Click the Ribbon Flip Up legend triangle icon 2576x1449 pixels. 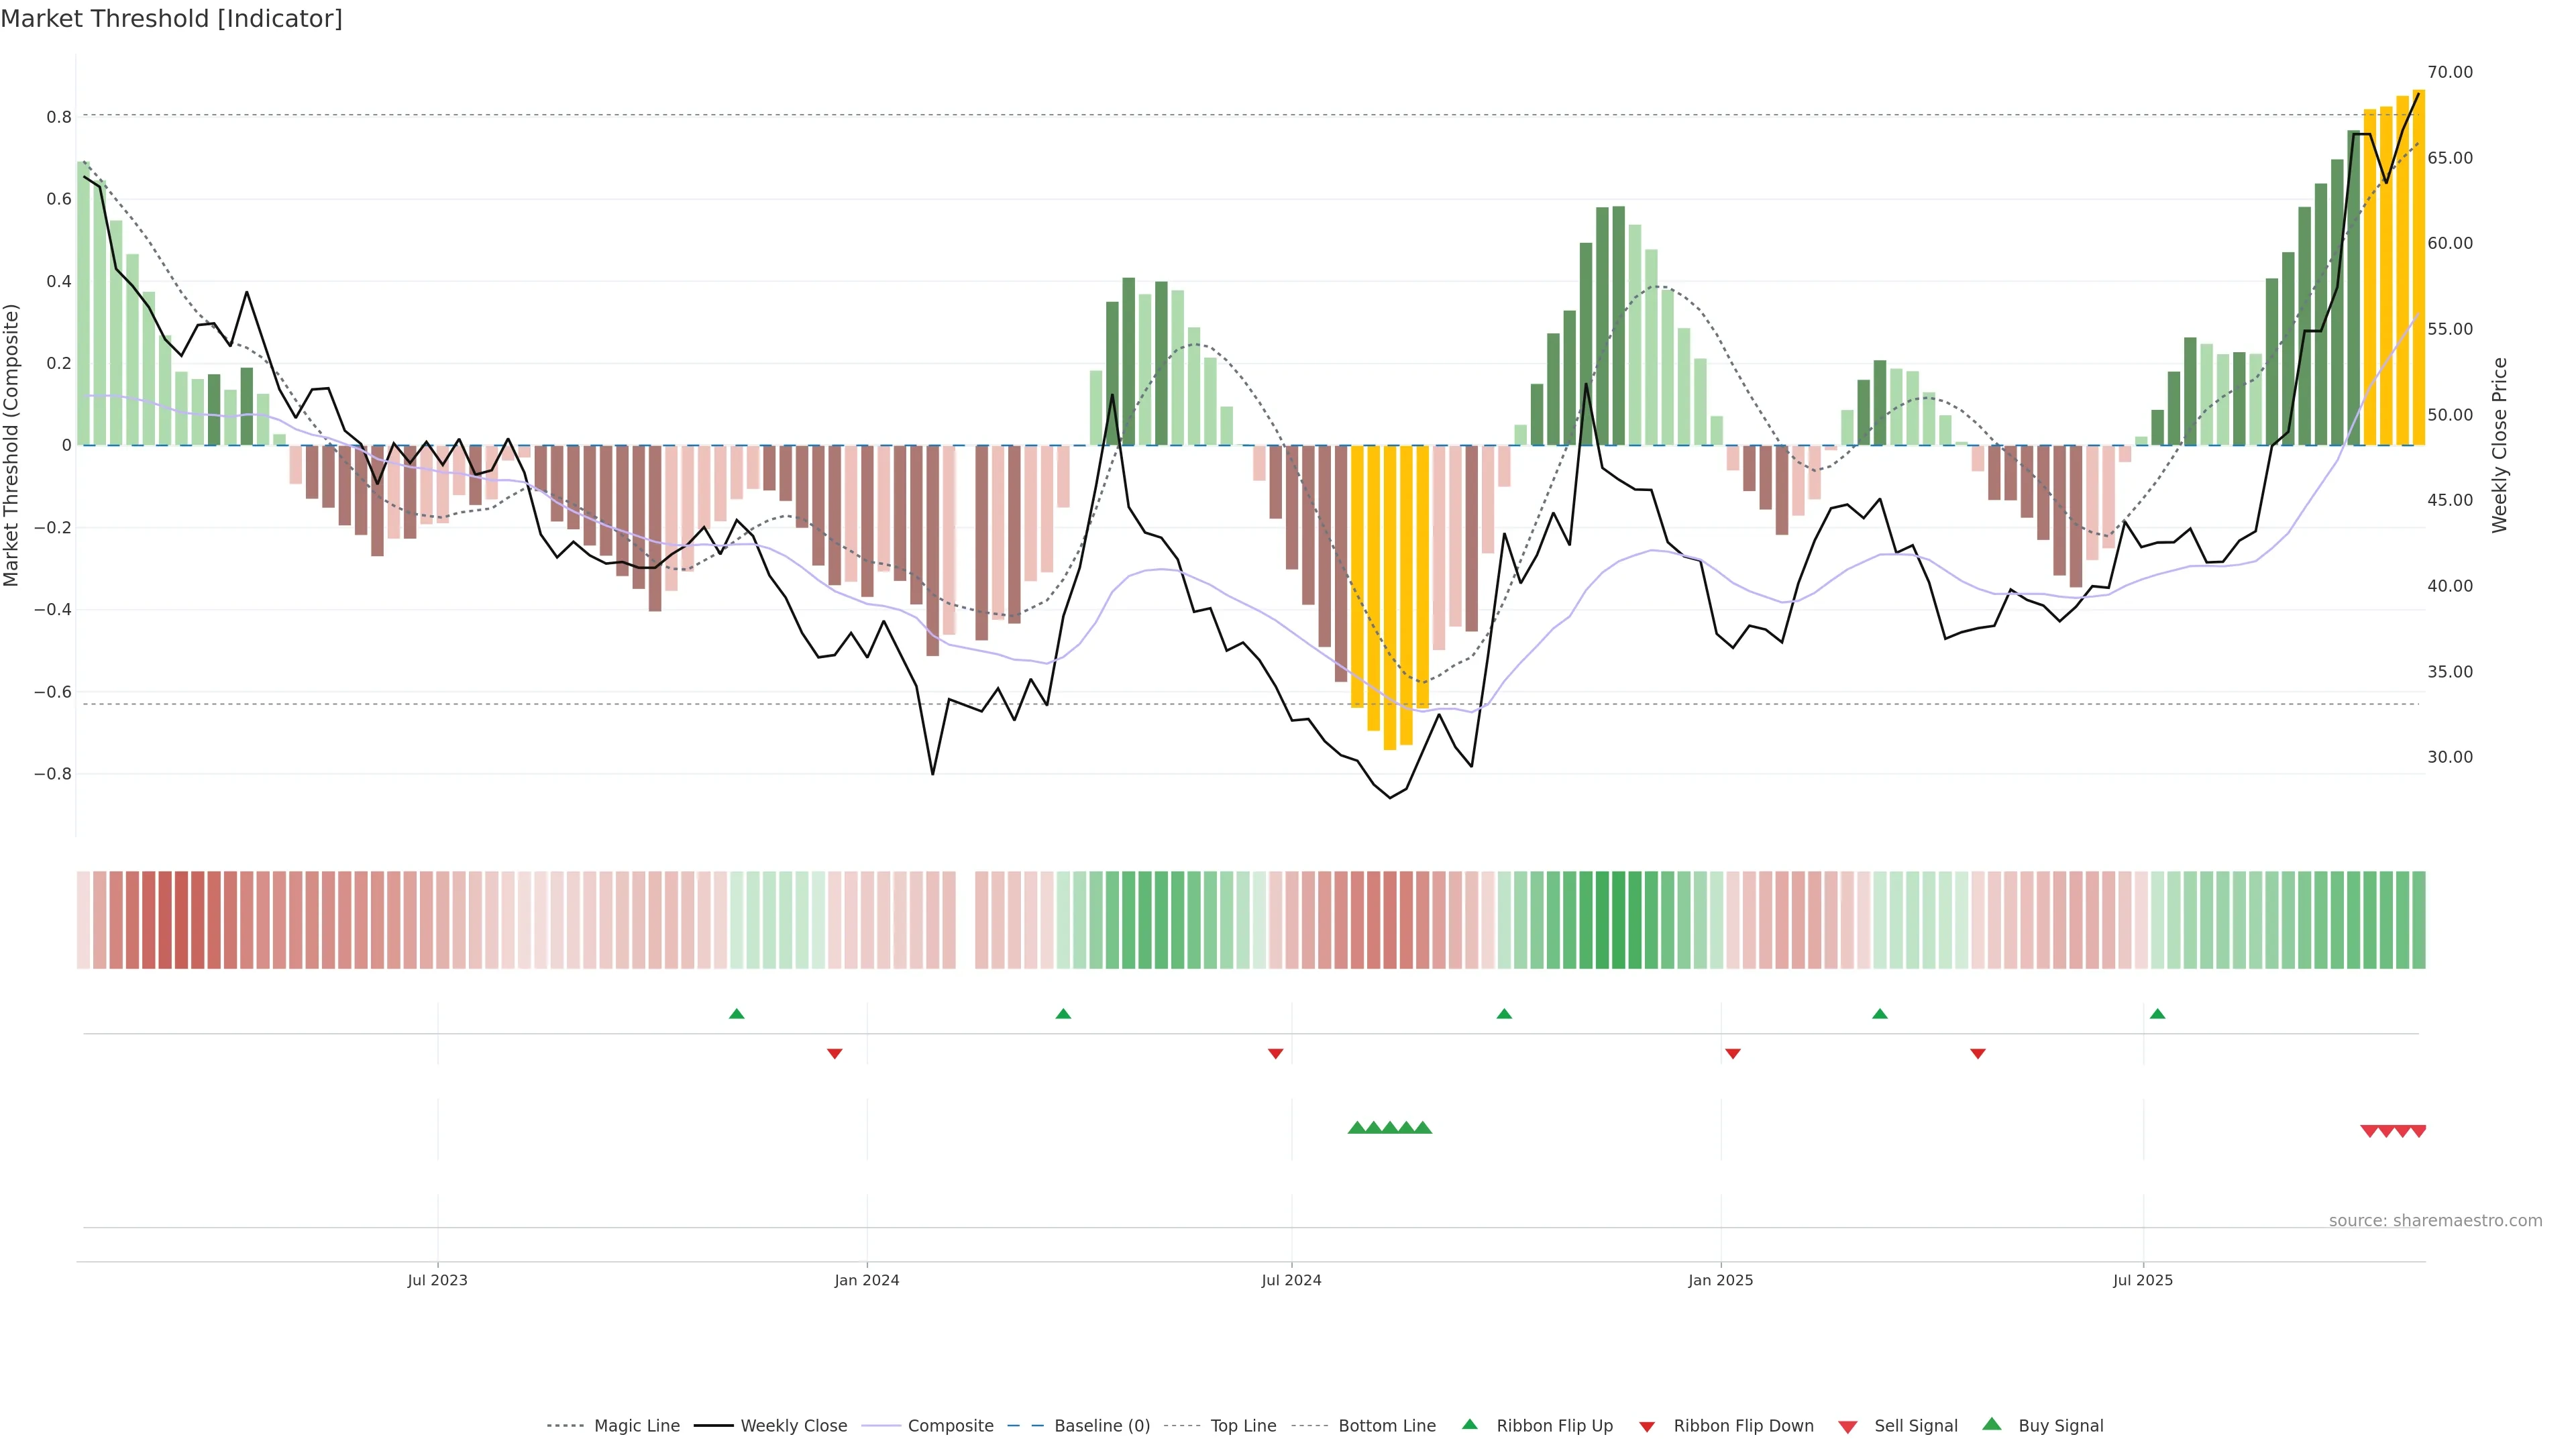[1469, 1424]
